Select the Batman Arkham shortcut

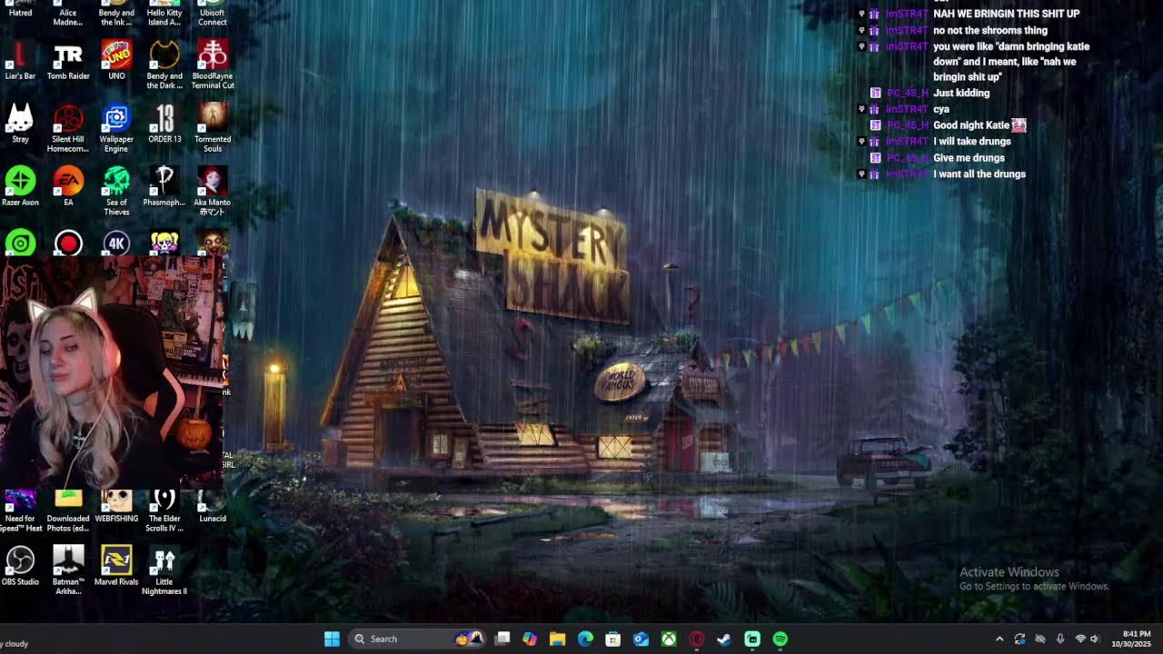(68, 570)
